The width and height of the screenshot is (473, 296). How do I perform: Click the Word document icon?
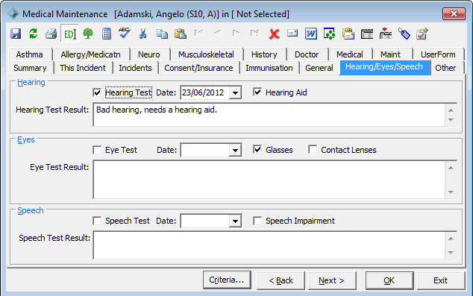311,34
